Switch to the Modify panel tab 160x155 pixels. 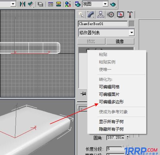click(x=91, y=15)
